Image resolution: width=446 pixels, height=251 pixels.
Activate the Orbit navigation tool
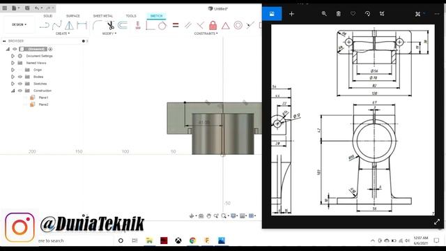[x=192, y=215]
